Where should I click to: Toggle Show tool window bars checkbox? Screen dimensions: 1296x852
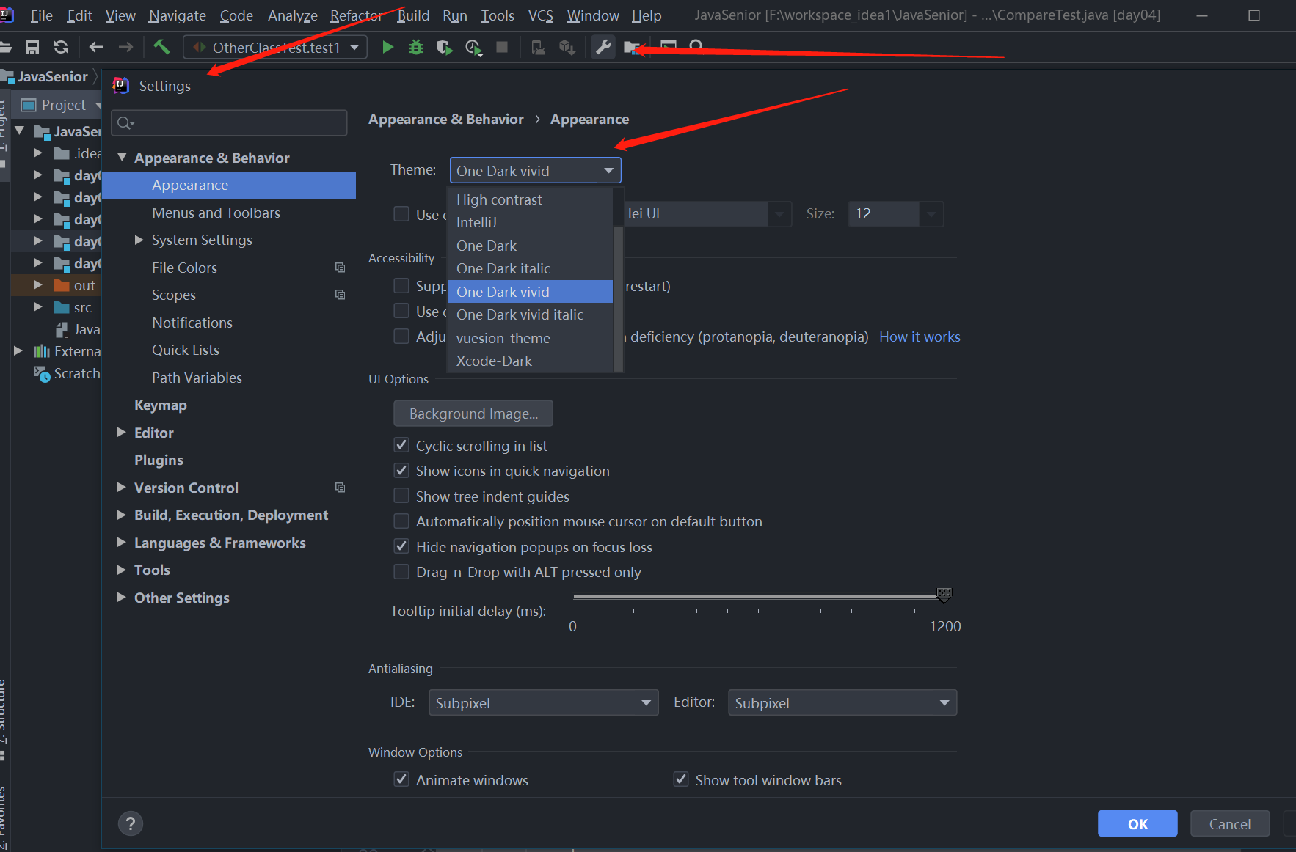point(681,779)
